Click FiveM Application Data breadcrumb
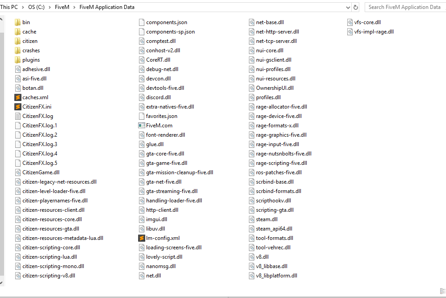The width and height of the screenshot is (446, 298). [x=107, y=7]
